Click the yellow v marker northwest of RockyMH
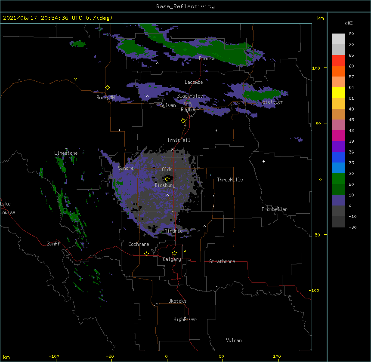 (x=75, y=79)
